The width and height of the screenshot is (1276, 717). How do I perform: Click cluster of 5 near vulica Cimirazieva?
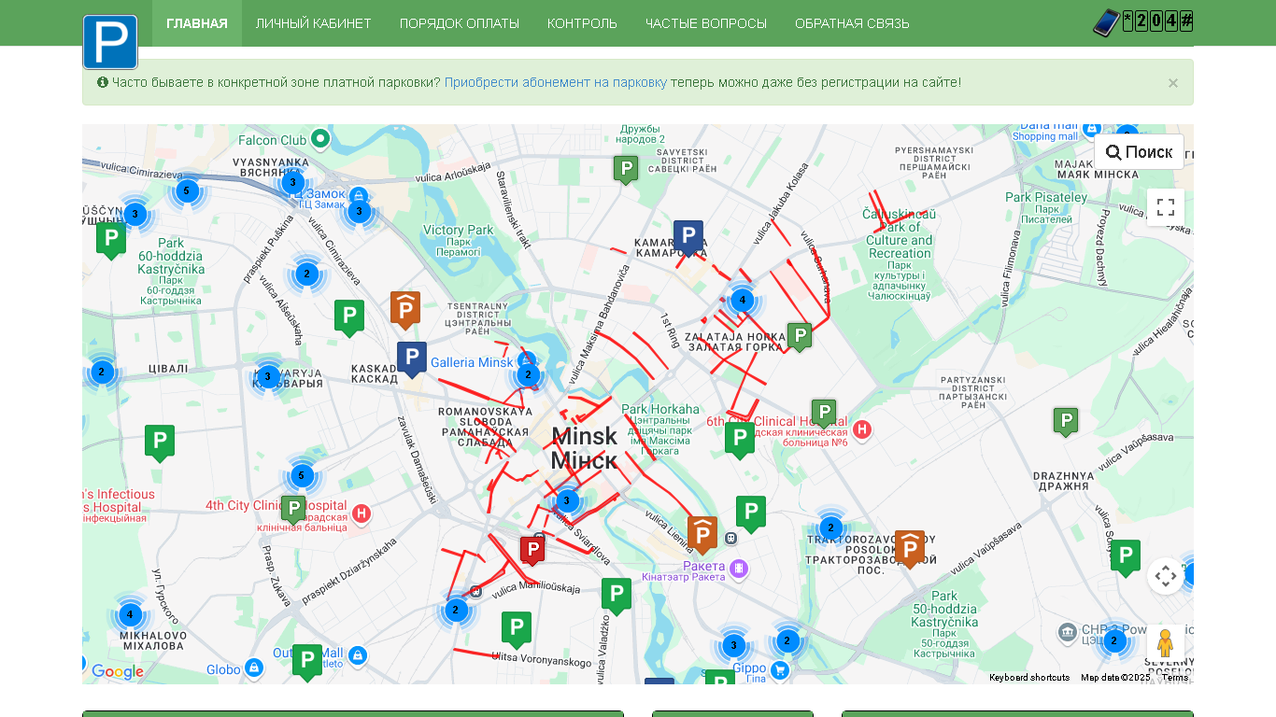coord(187,191)
